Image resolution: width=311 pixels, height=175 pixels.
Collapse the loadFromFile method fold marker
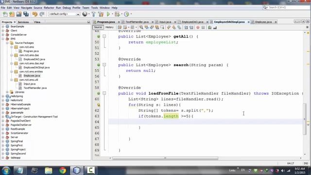pos(104,93)
